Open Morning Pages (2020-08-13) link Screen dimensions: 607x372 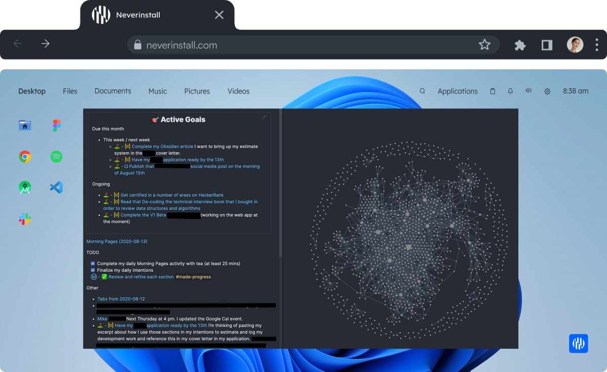point(117,242)
